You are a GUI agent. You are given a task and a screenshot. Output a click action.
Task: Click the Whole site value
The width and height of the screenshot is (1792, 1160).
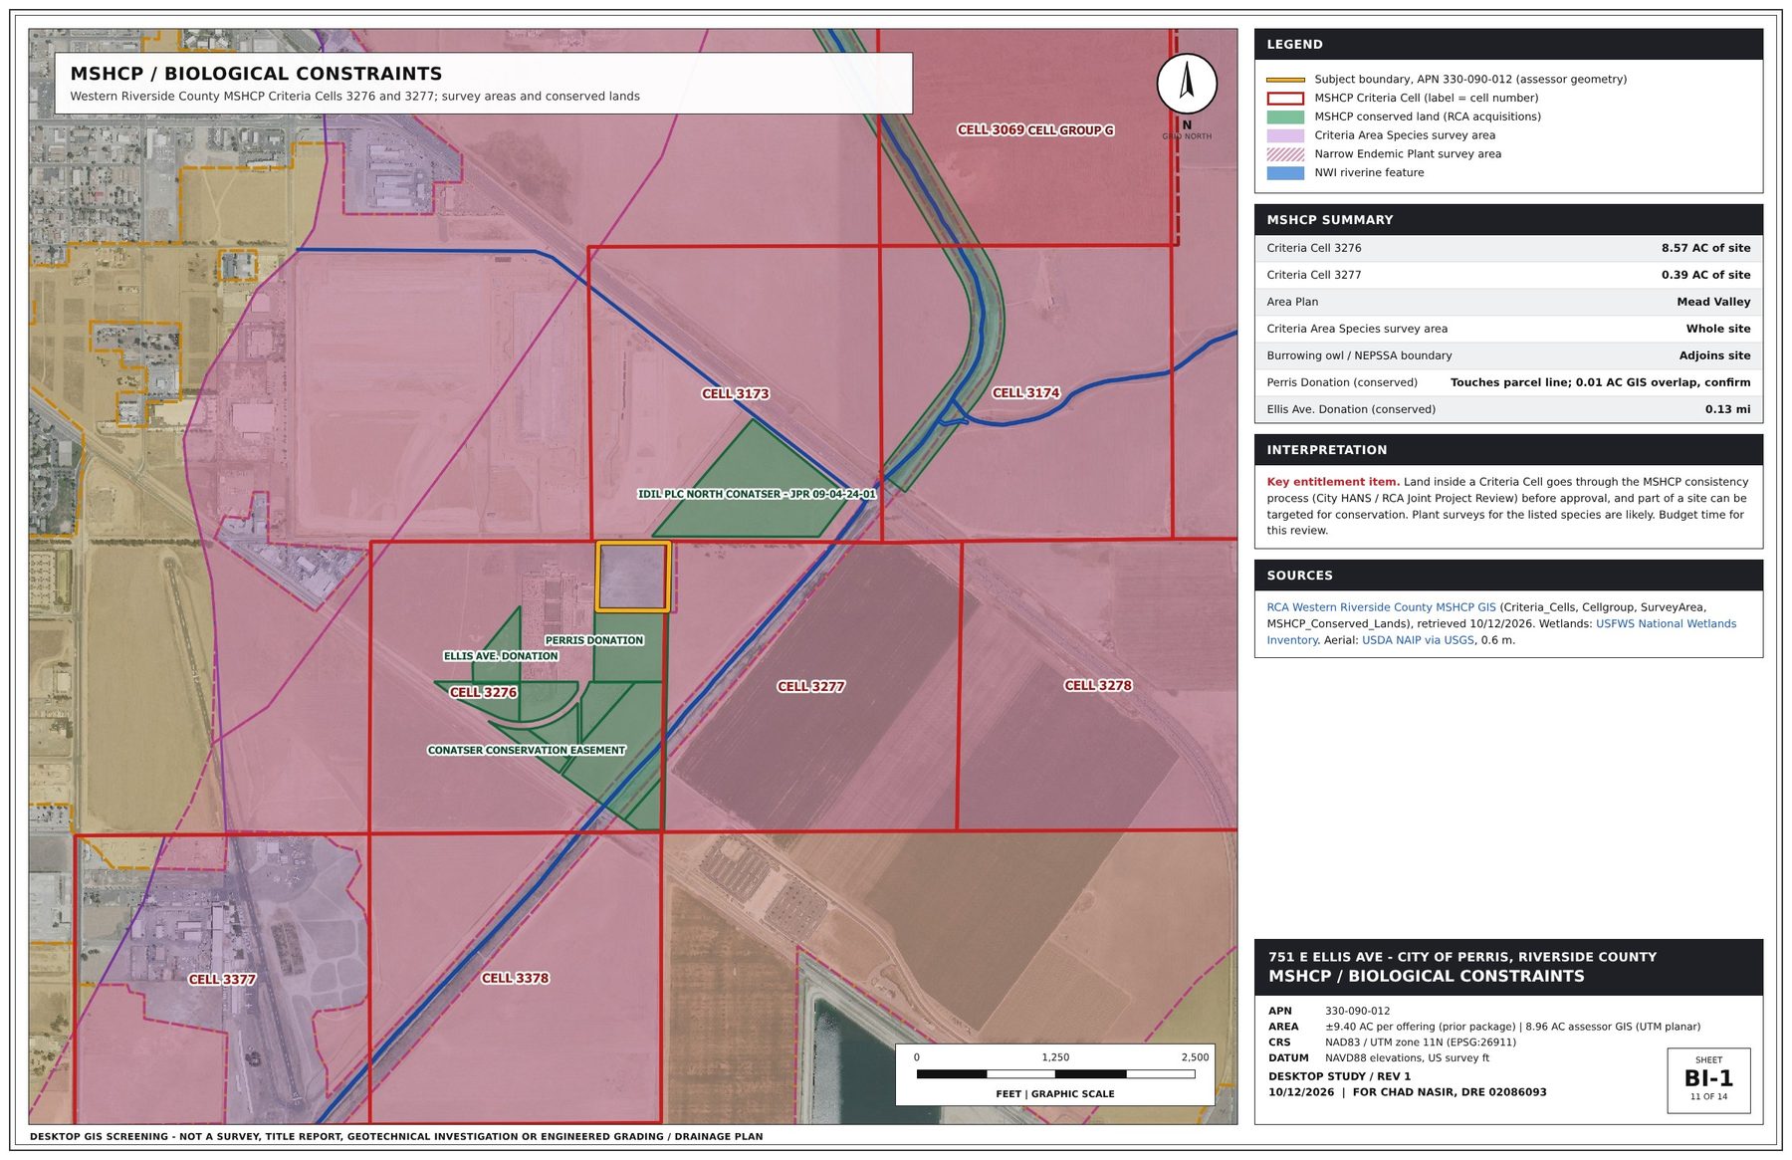tap(1718, 329)
